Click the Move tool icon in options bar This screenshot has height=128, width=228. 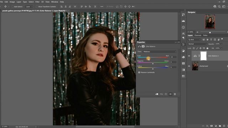(x=5, y=6)
